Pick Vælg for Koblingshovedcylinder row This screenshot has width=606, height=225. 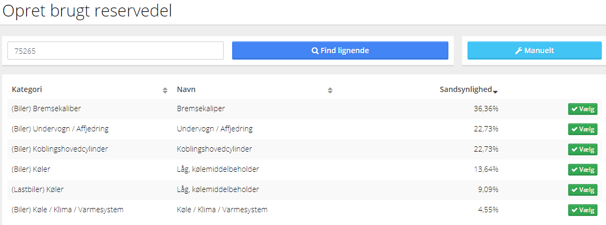coord(583,149)
